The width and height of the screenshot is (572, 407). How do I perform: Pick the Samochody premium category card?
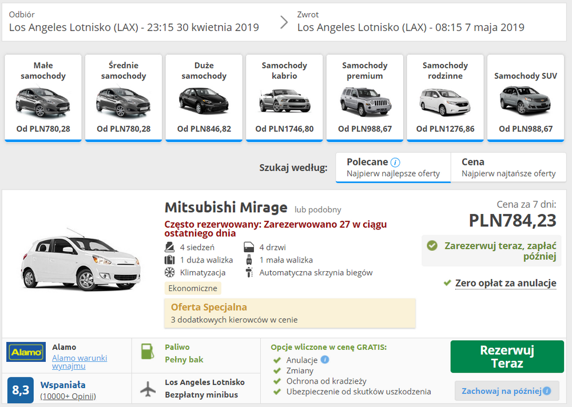pos(365,98)
